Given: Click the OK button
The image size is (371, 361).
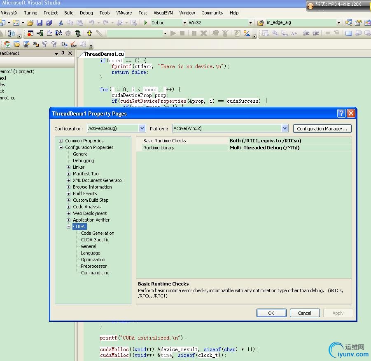Looking at the screenshot, I should pyautogui.click(x=271, y=313).
